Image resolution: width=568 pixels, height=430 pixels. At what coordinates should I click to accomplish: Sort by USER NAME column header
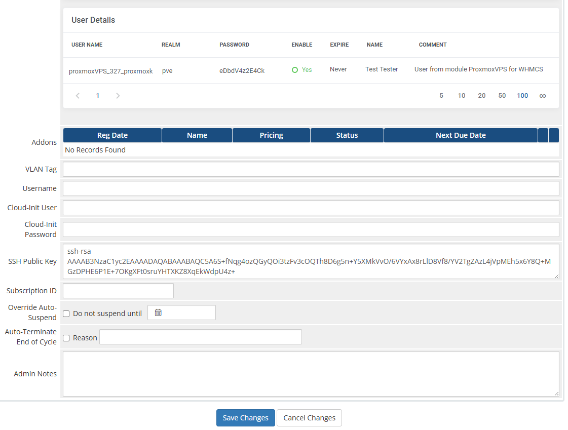tap(87, 45)
